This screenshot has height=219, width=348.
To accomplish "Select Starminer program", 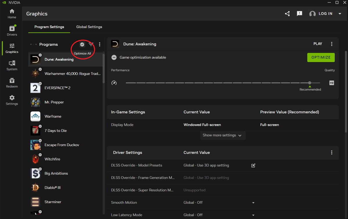I will (65, 202).
